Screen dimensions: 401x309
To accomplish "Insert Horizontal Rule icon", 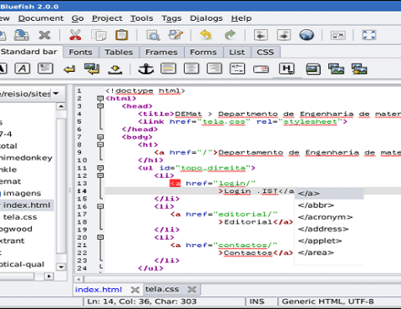I will (x=169, y=68).
